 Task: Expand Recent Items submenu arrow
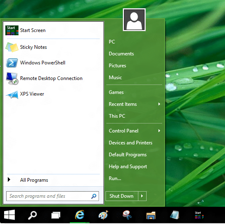coord(159,104)
